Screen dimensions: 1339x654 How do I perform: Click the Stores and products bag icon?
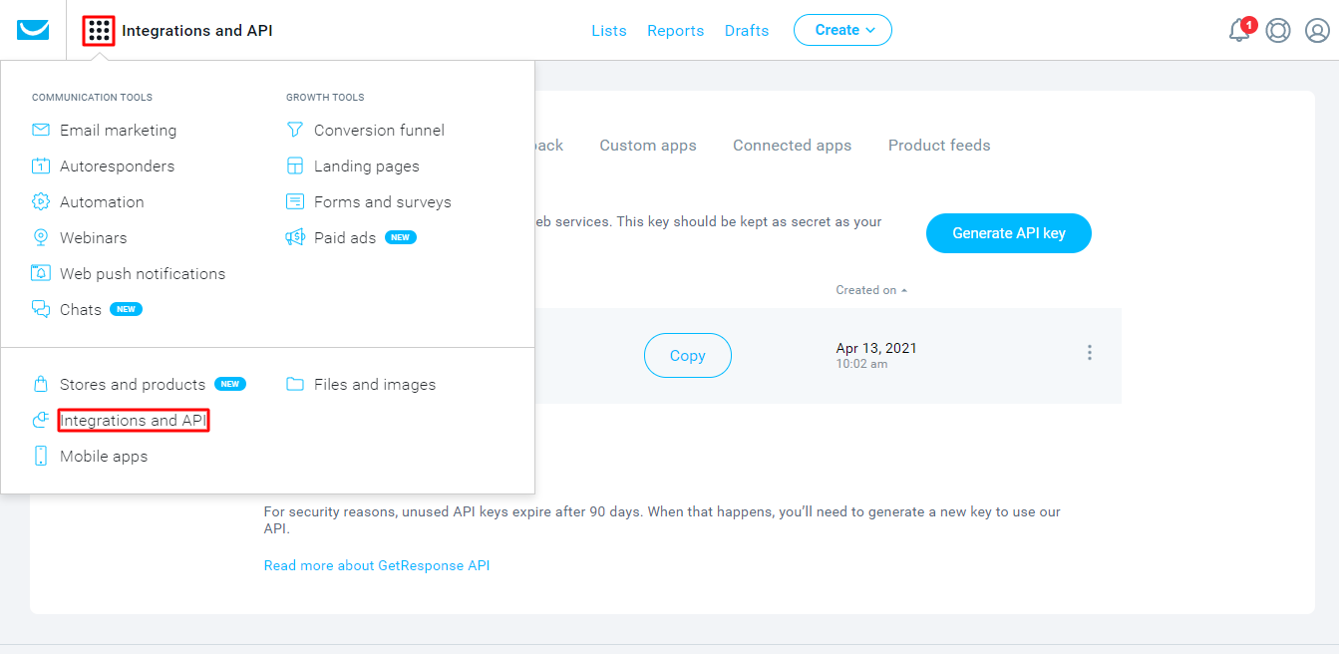(x=41, y=385)
